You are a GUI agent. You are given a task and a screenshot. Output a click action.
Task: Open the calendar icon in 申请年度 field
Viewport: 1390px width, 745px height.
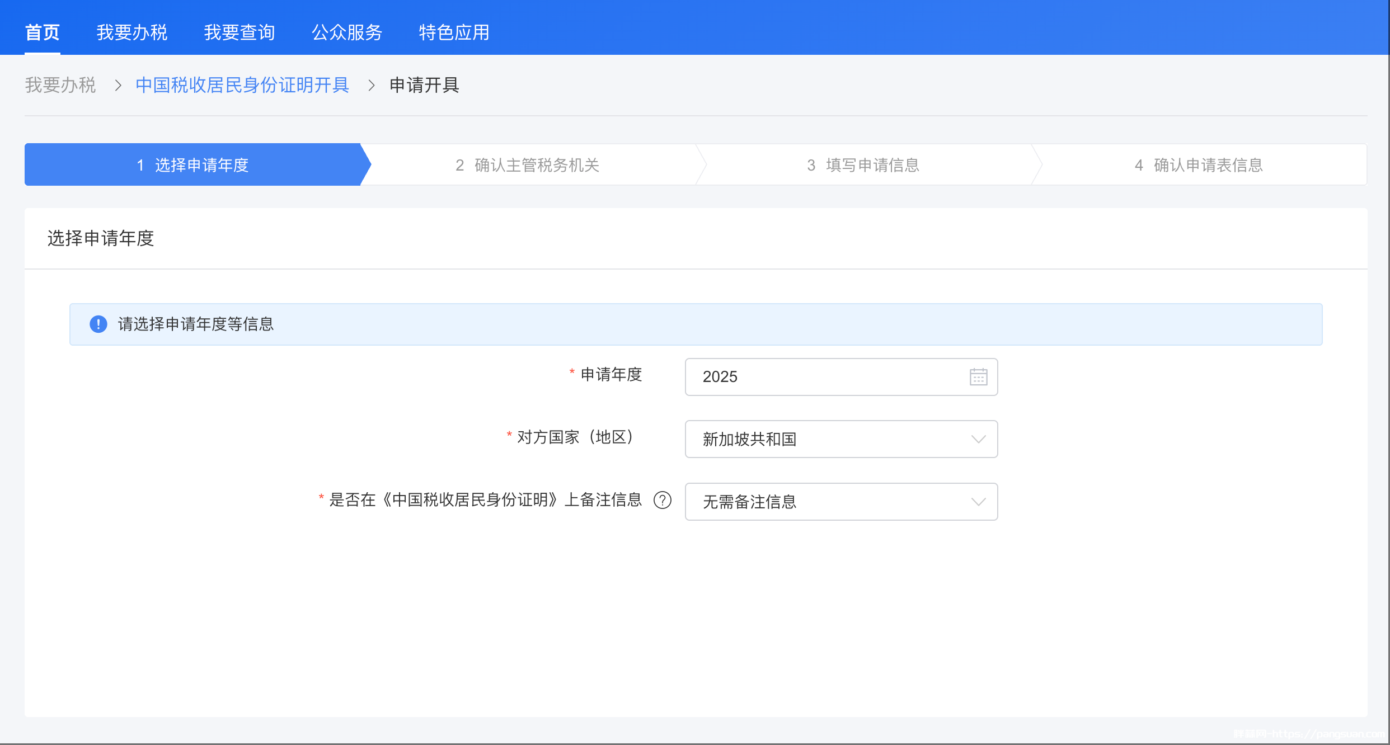pyautogui.click(x=978, y=376)
